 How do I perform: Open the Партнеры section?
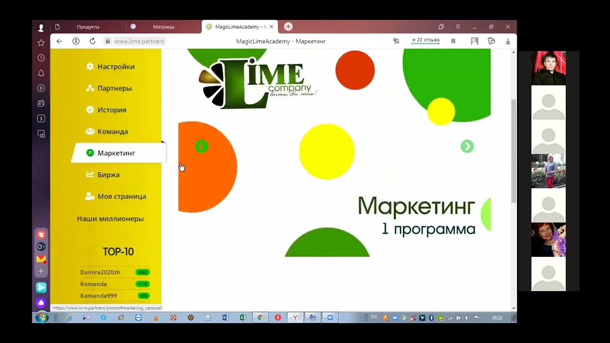pos(109,88)
